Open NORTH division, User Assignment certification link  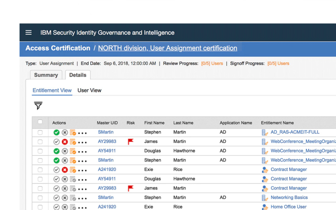click(168, 48)
